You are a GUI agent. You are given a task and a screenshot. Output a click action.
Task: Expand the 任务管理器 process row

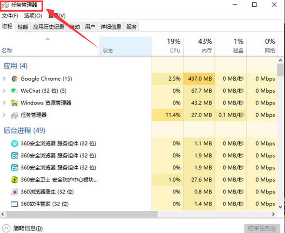(x=4, y=115)
